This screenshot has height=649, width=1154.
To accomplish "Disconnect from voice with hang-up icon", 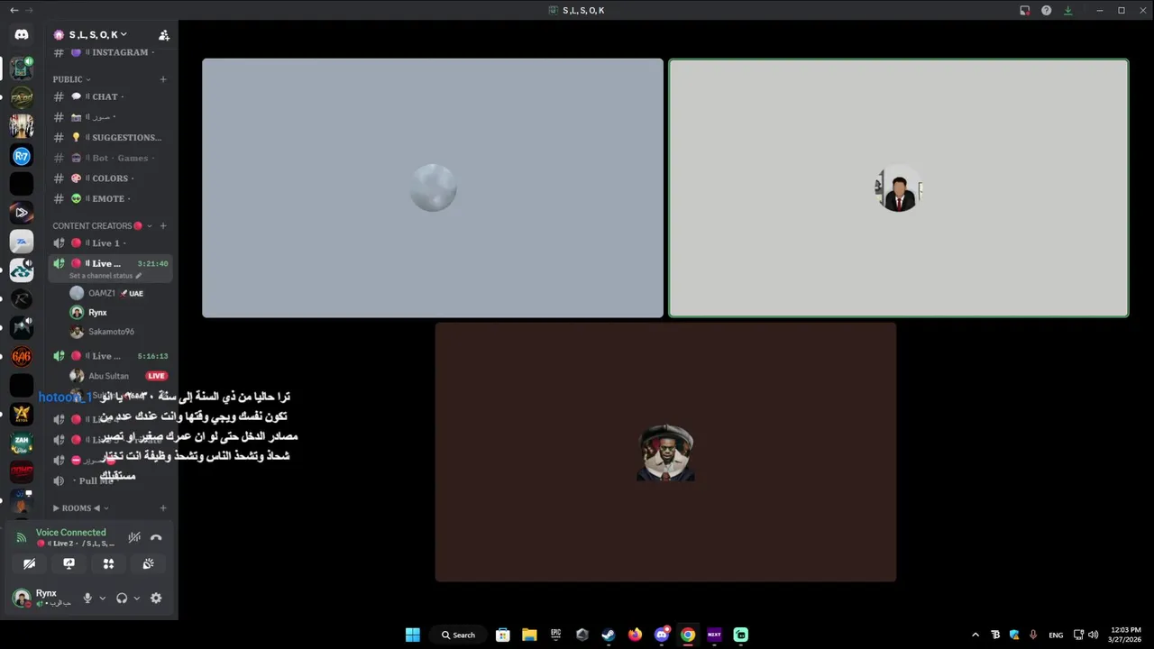I will [156, 537].
